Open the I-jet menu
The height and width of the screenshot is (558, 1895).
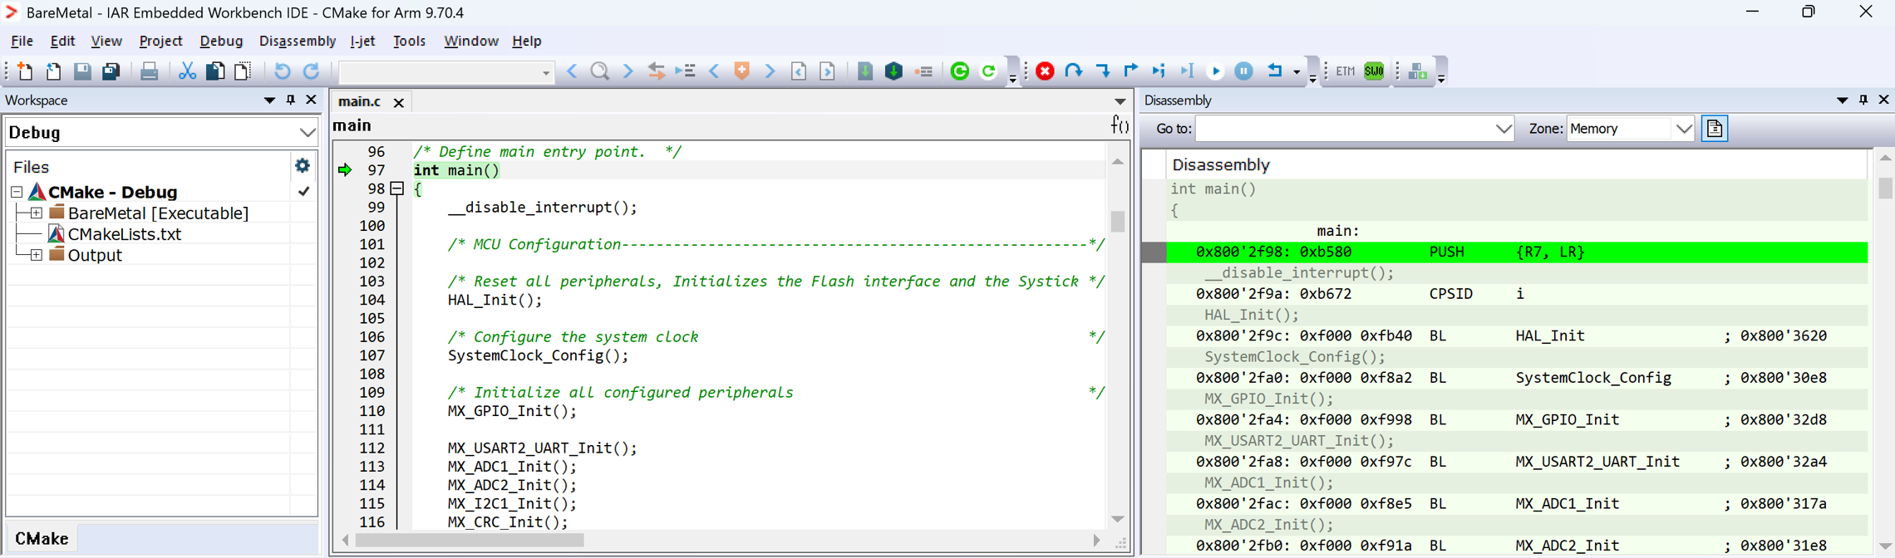pyautogui.click(x=362, y=41)
